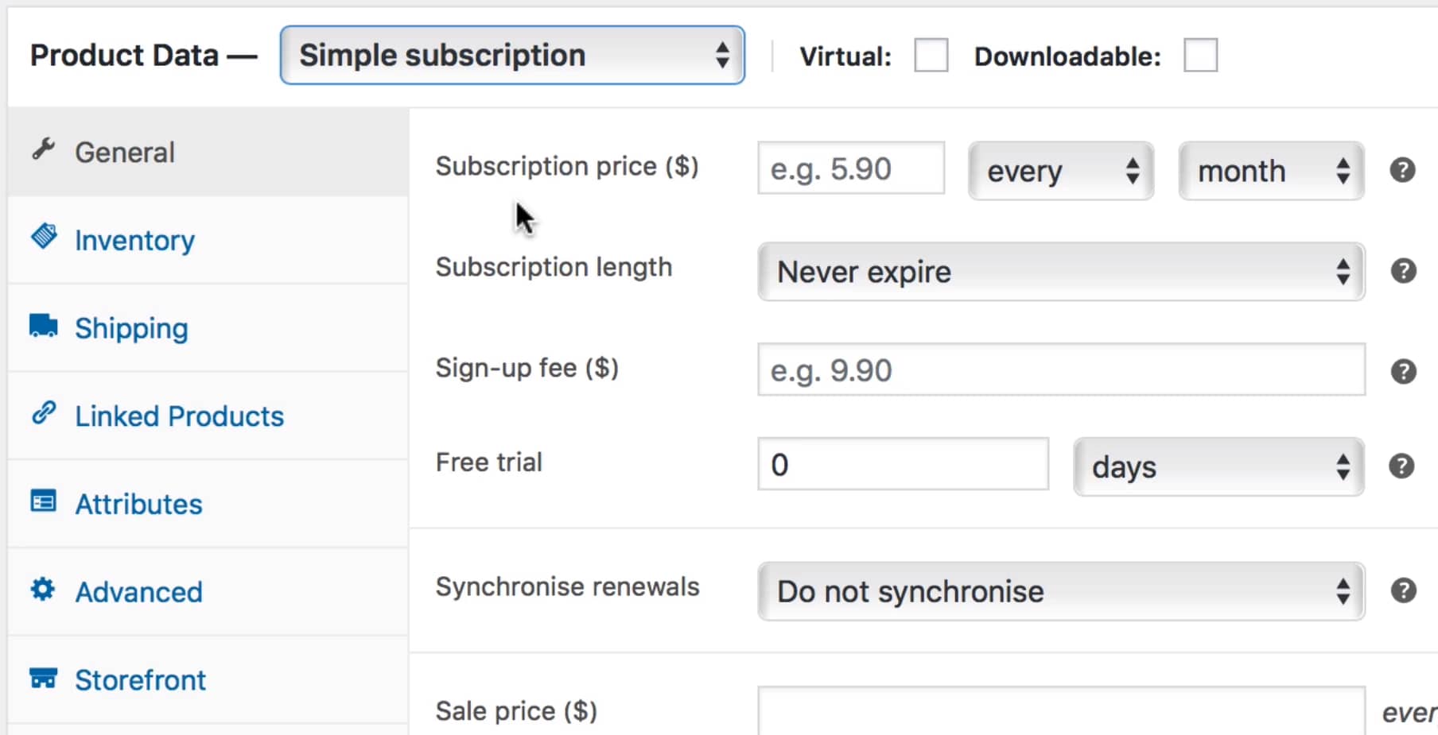Click the truck icon next to Shipping
Screen dimensions: 1438x735
(x=43, y=326)
